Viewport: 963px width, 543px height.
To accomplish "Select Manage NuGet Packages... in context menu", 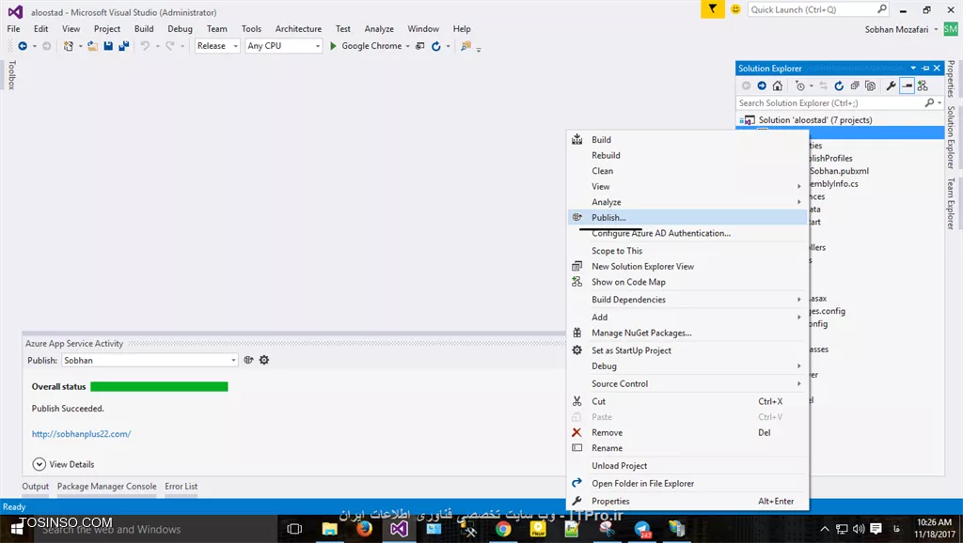I will pos(687,333).
